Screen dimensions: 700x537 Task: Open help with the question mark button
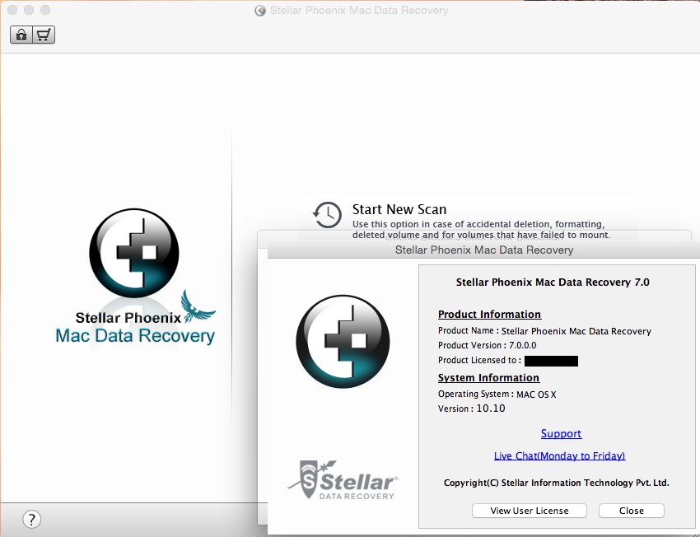31,519
